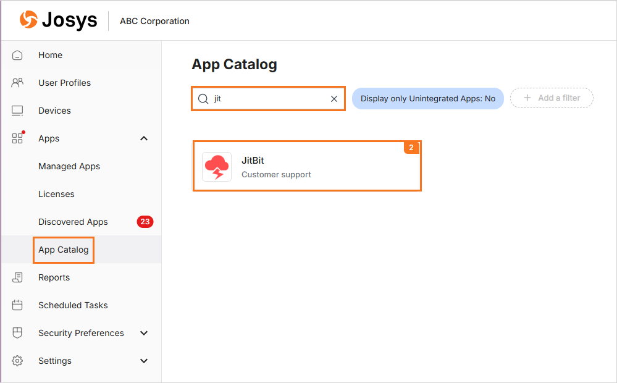Click ABC Corporation organization name
Image resolution: width=617 pixels, height=383 pixels.
click(x=154, y=21)
